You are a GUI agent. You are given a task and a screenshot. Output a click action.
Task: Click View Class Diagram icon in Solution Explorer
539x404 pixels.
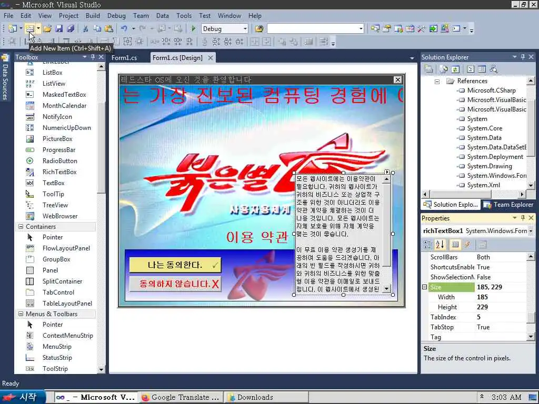pos(494,69)
